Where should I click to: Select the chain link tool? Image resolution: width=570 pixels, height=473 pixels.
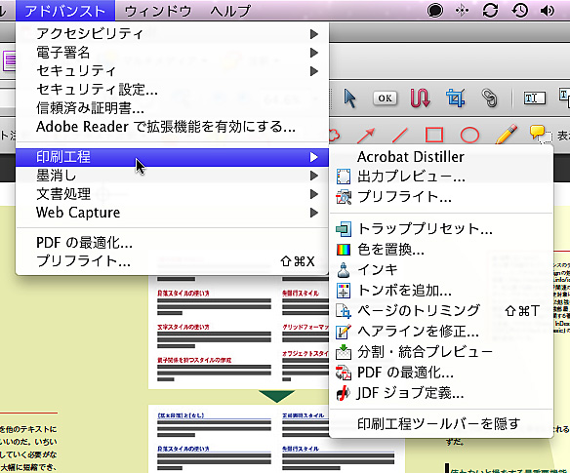[x=489, y=98]
